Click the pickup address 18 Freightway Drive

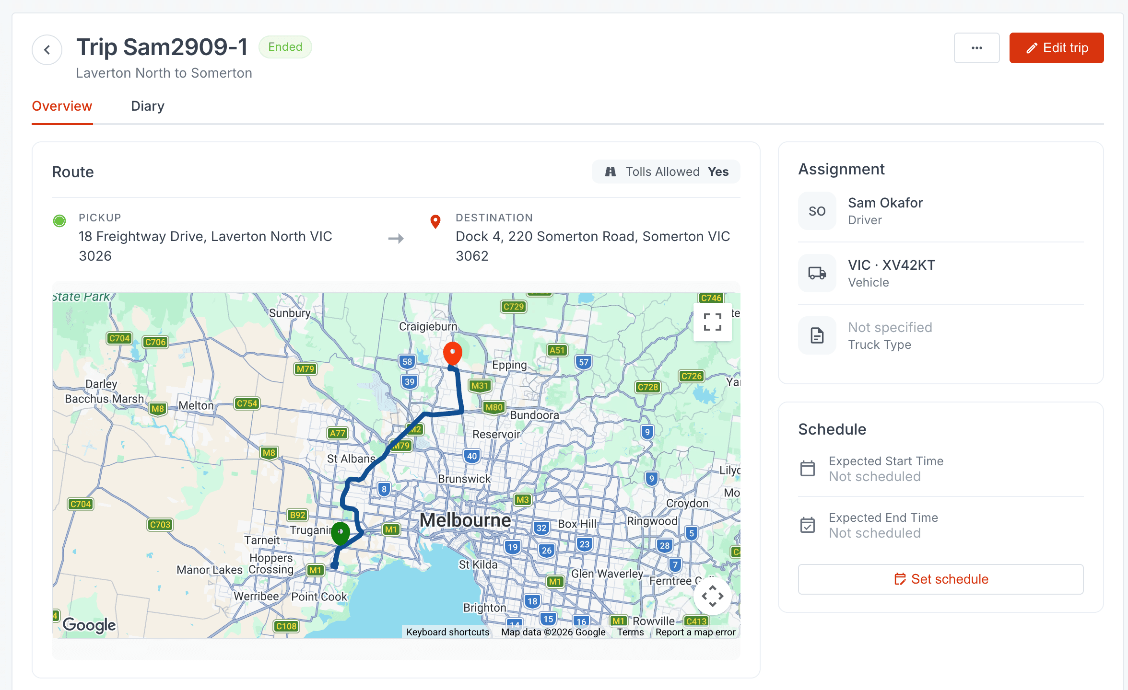(205, 246)
